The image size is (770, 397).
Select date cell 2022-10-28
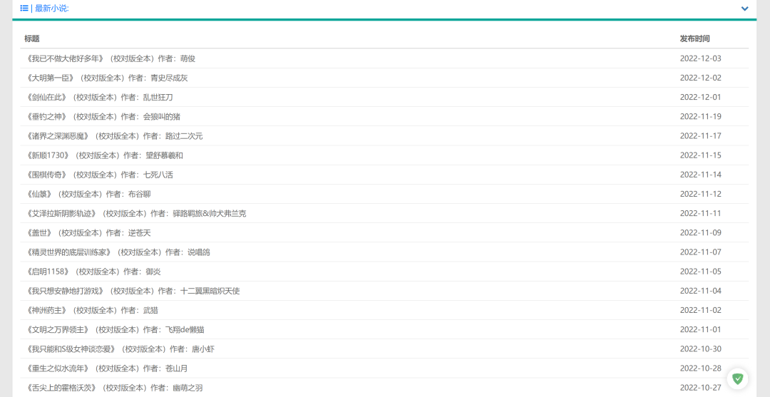tap(701, 368)
